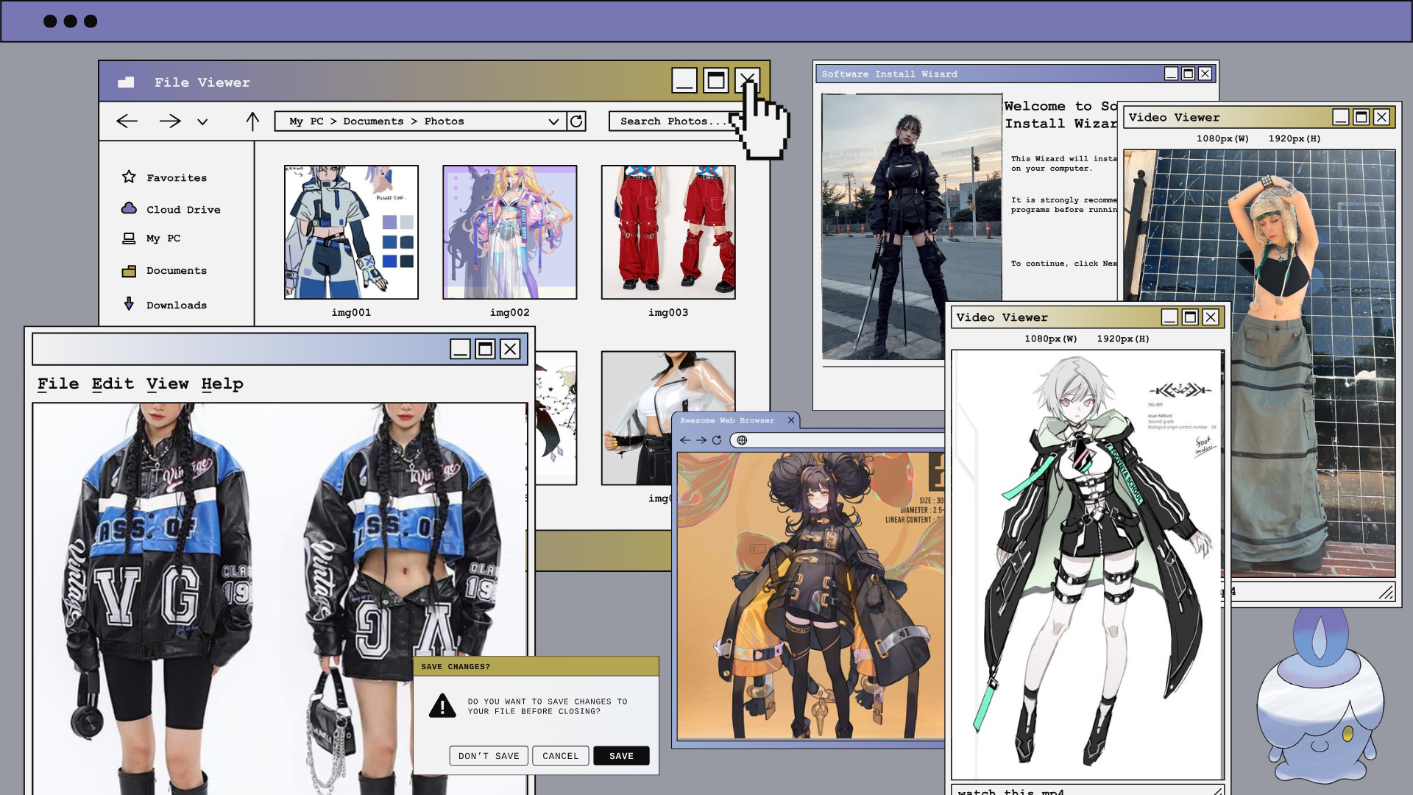Screen dimensions: 1413x795
Task: Click the DON'T SAVE button
Action: coord(489,756)
